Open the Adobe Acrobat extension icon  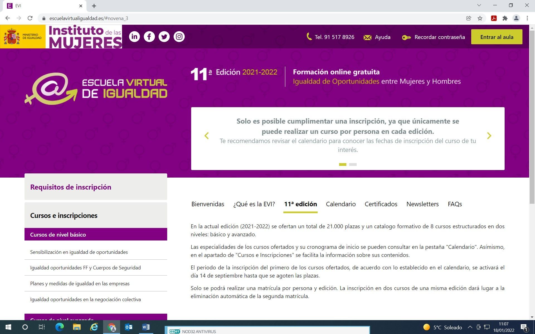[494, 18]
